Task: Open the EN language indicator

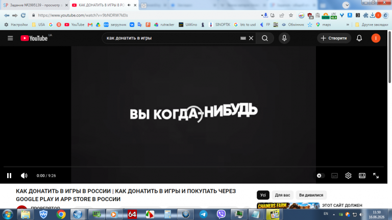Action: [326, 214]
